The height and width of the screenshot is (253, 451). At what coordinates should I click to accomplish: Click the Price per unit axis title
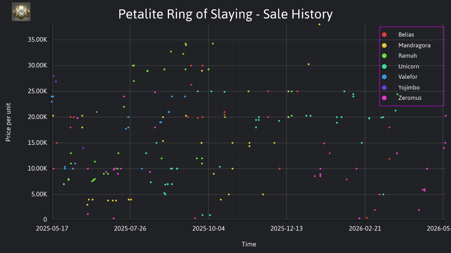[x=8, y=122]
